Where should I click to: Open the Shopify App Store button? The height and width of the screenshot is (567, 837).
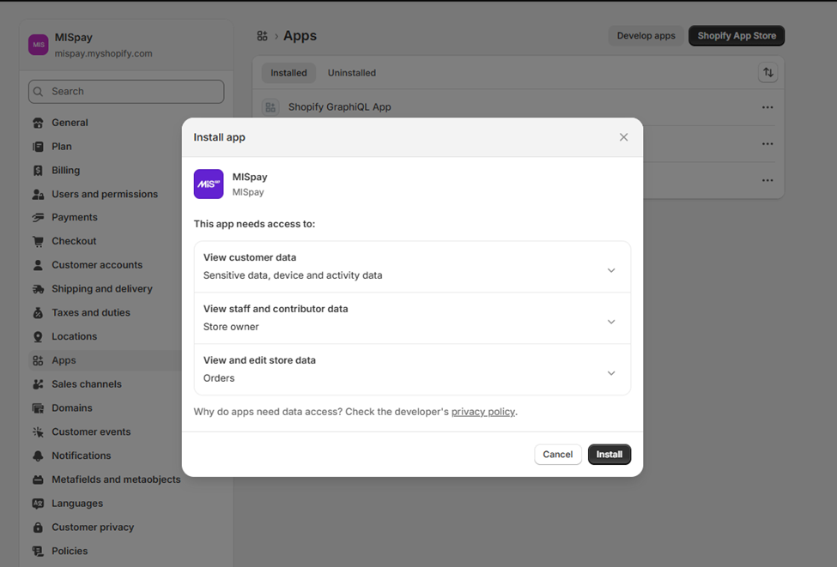coord(737,36)
